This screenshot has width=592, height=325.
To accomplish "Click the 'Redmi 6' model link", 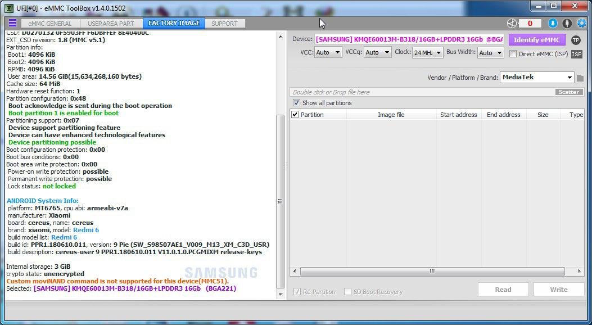I will [x=86, y=230].
